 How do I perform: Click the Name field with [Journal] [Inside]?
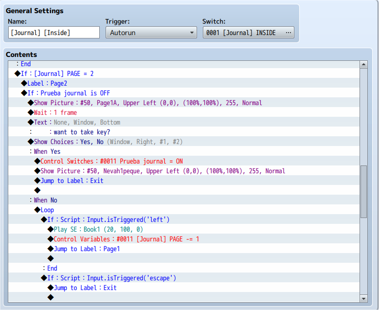point(54,33)
